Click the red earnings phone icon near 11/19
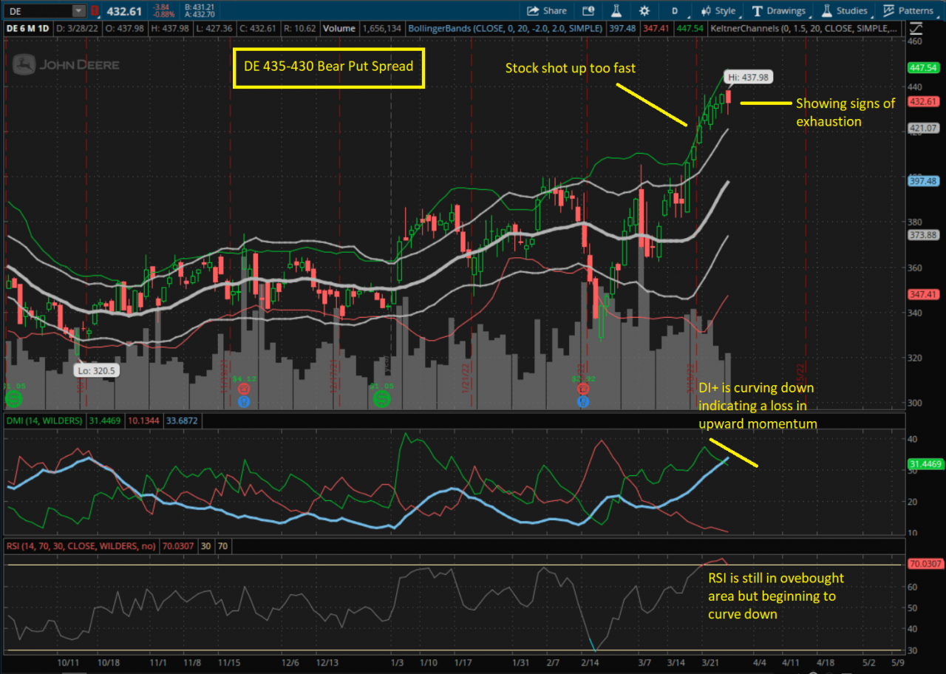 [245, 389]
